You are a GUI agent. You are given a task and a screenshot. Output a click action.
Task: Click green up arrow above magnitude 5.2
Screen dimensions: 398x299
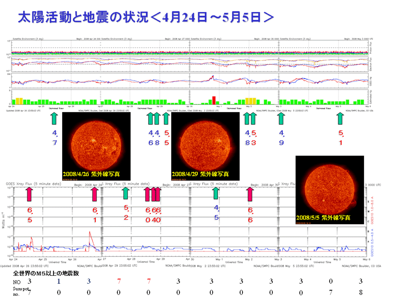point(126,193)
